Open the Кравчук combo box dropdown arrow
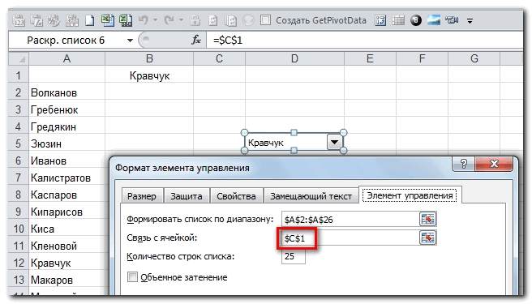Viewport: 532px width, 304px height. pos(334,142)
